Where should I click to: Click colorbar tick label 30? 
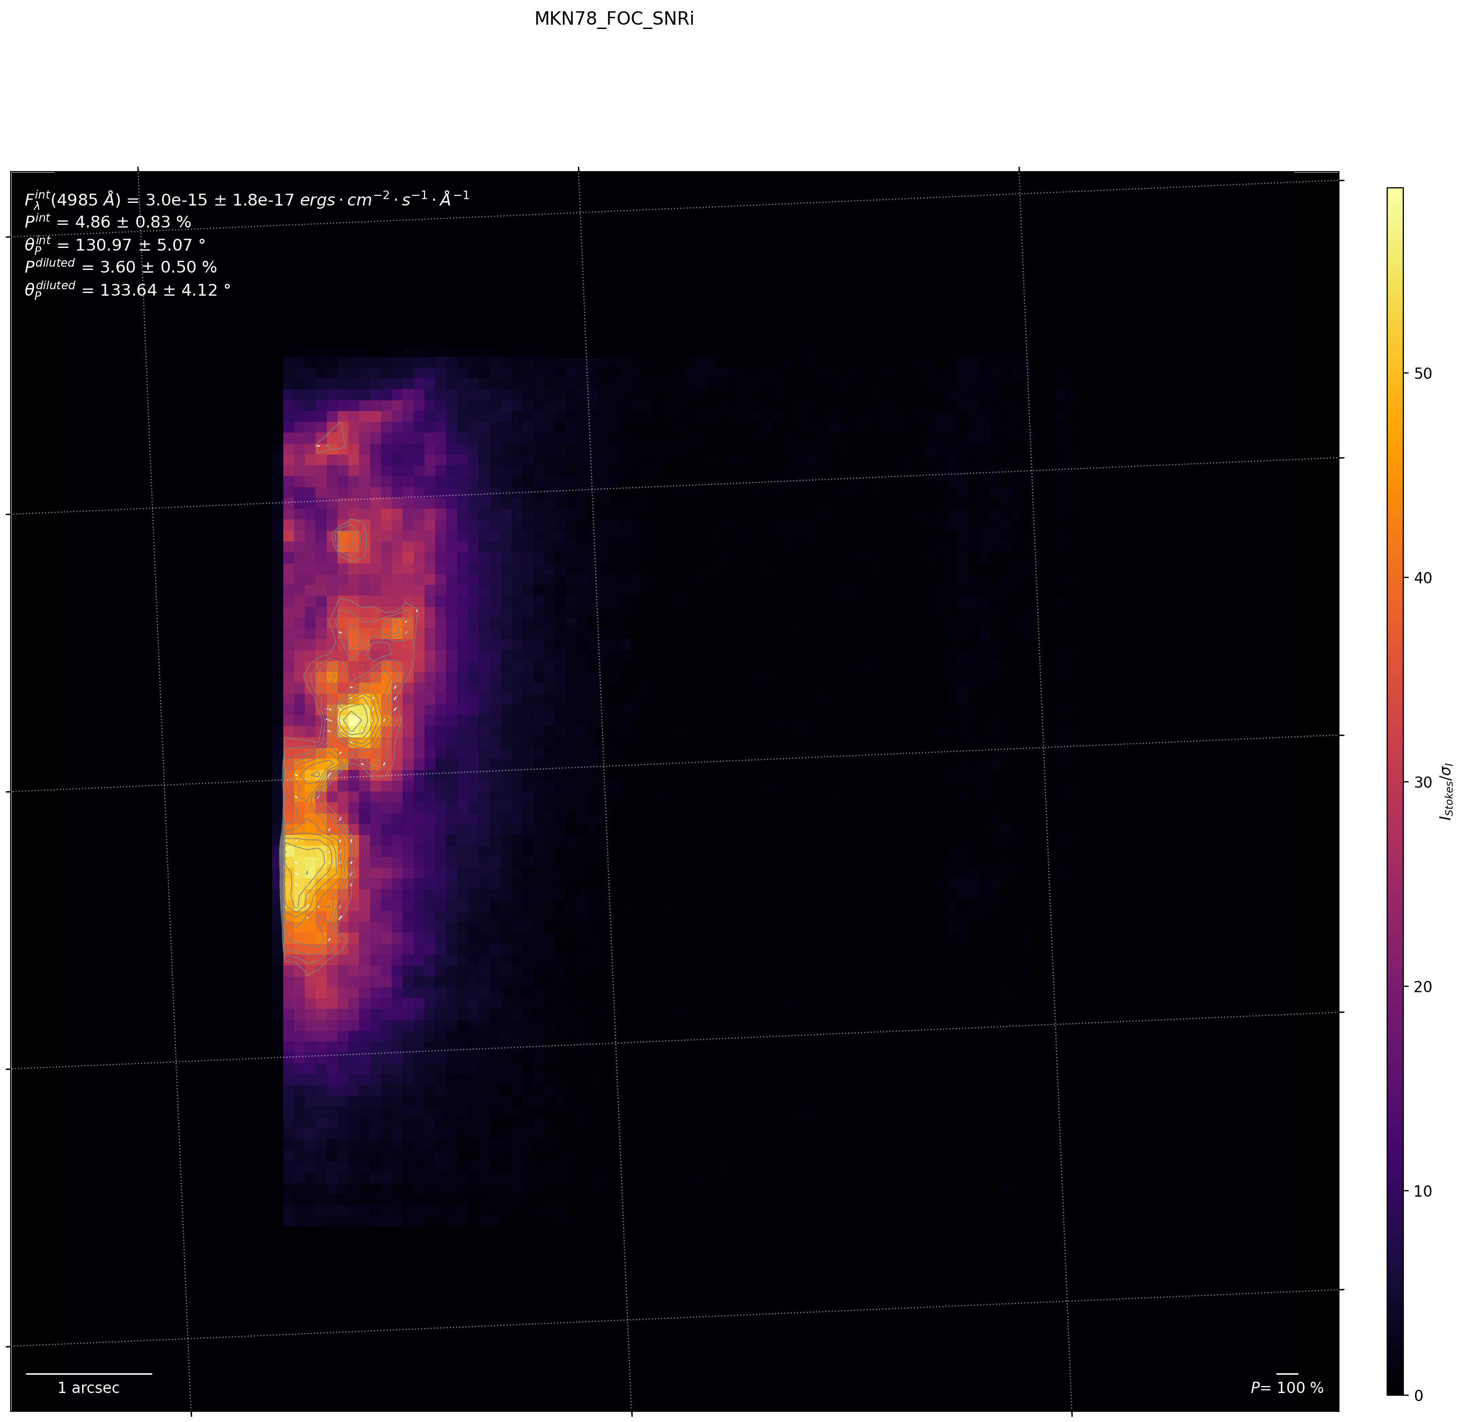[x=1423, y=782]
